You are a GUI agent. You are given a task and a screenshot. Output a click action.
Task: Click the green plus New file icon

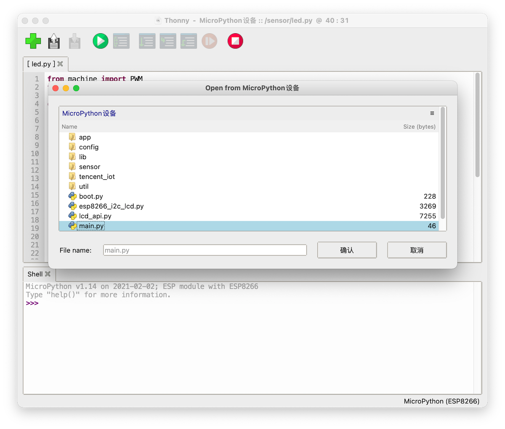33,41
